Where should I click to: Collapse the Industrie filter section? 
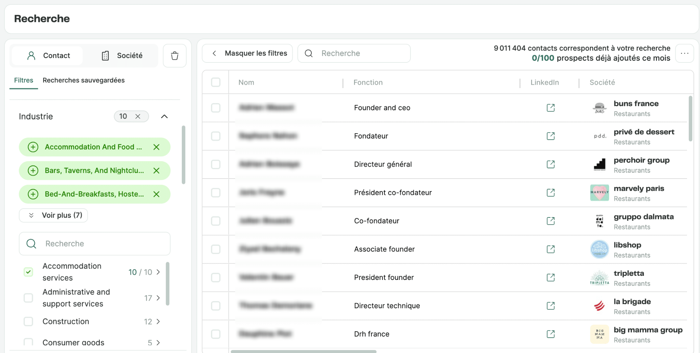click(x=164, y=116)
